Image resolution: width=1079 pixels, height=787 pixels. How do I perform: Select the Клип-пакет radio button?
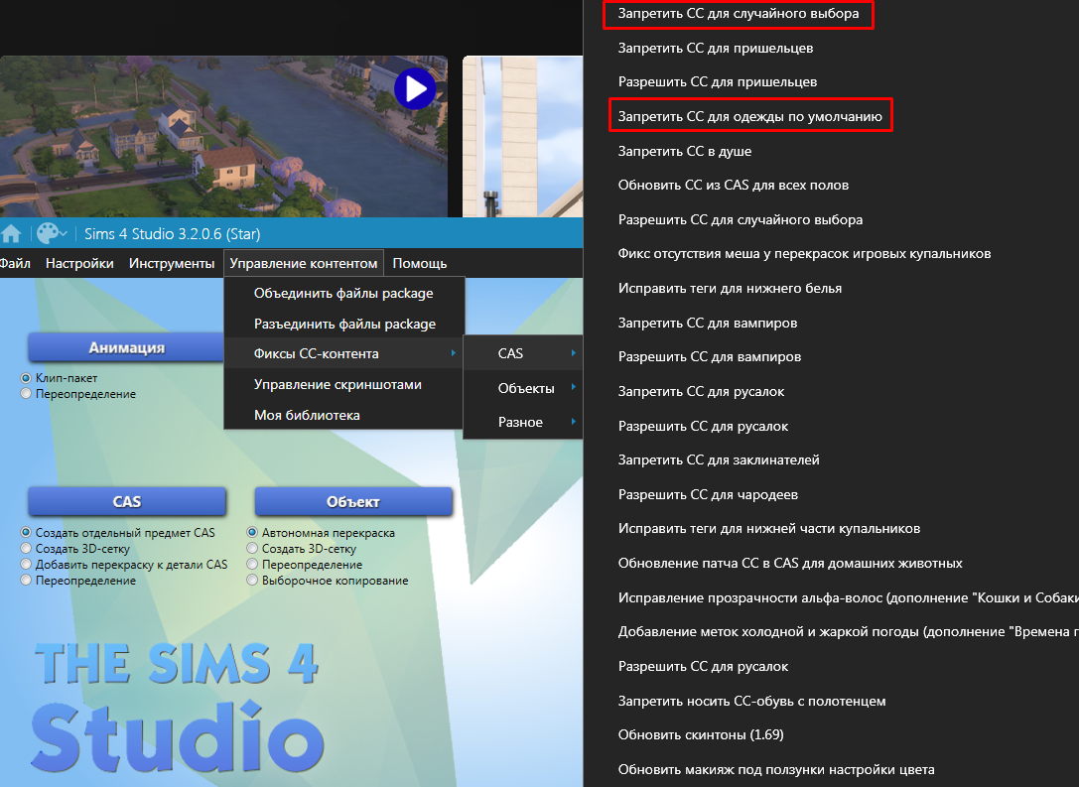pos(26,378)
